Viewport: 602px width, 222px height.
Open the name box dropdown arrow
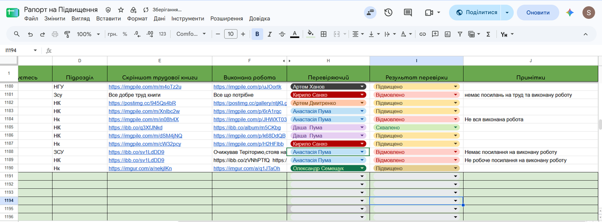[35, 50]
